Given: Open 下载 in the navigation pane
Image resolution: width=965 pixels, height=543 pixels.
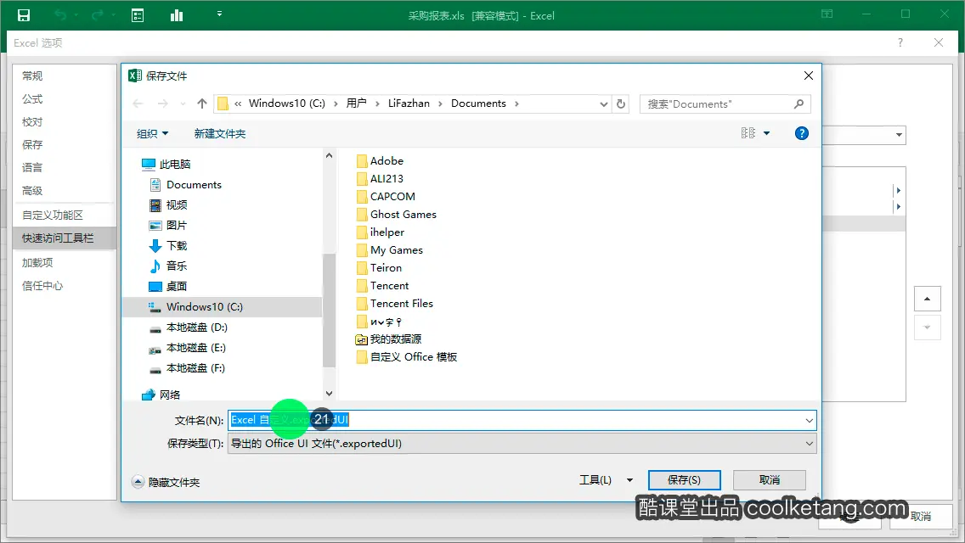Looking at the screenshot, I should [168, 245].
